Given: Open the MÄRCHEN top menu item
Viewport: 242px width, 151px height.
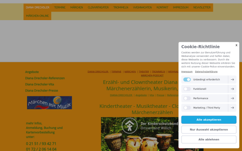Looking at the screenshot, I should coord(77,8).
